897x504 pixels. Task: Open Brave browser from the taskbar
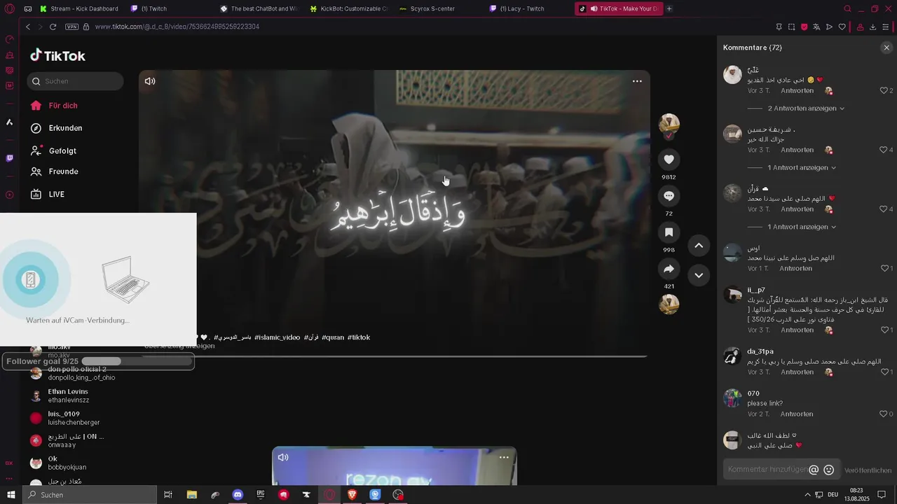click(x=352, y=495)
